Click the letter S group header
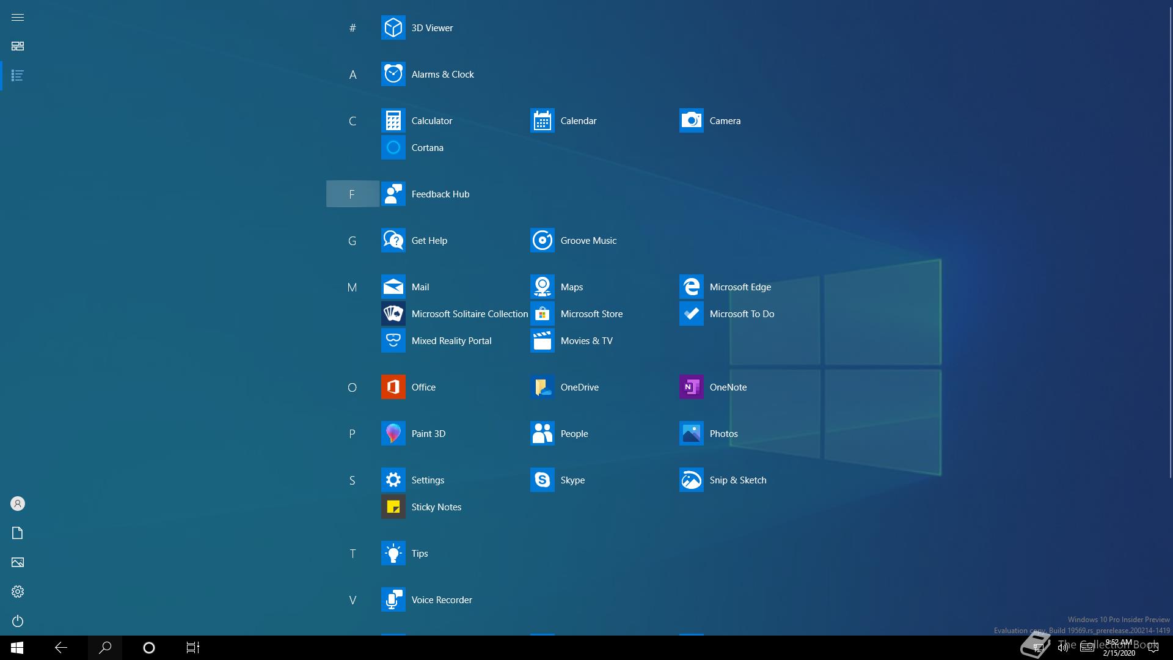The height and width of the screenshot is (660, 1173). [x=353, y=480]
